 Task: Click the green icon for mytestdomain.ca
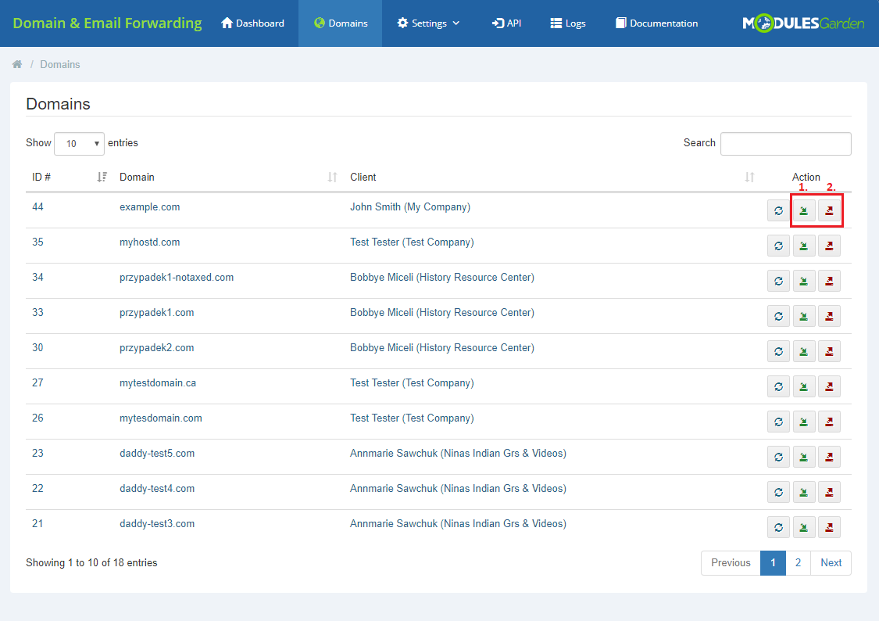804,386
